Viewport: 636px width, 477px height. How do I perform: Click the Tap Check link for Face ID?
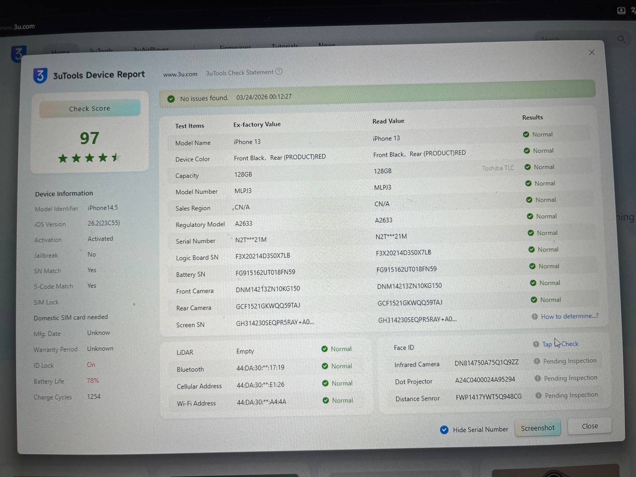click(x=560, y=344)
